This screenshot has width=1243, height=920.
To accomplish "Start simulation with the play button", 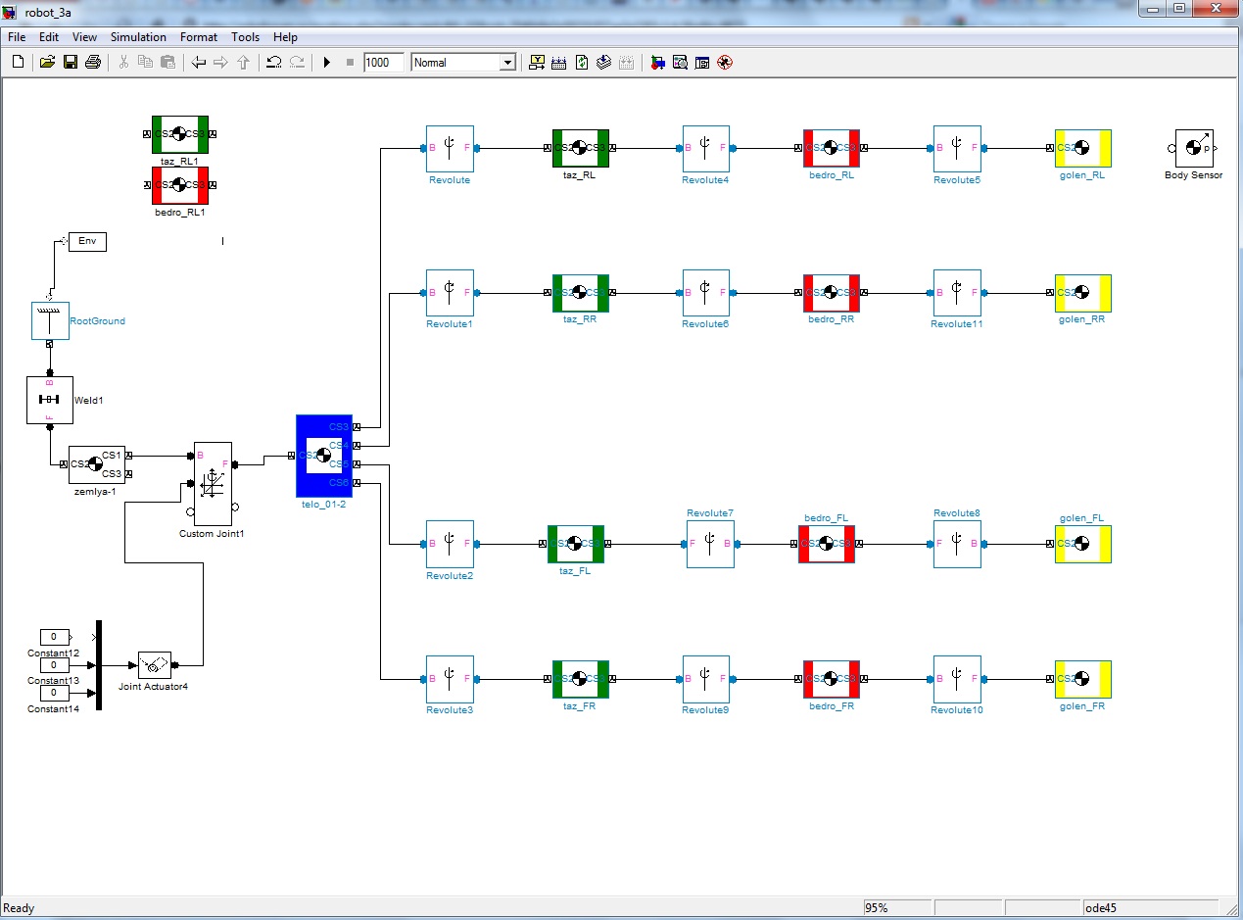I will click(327, 63).
